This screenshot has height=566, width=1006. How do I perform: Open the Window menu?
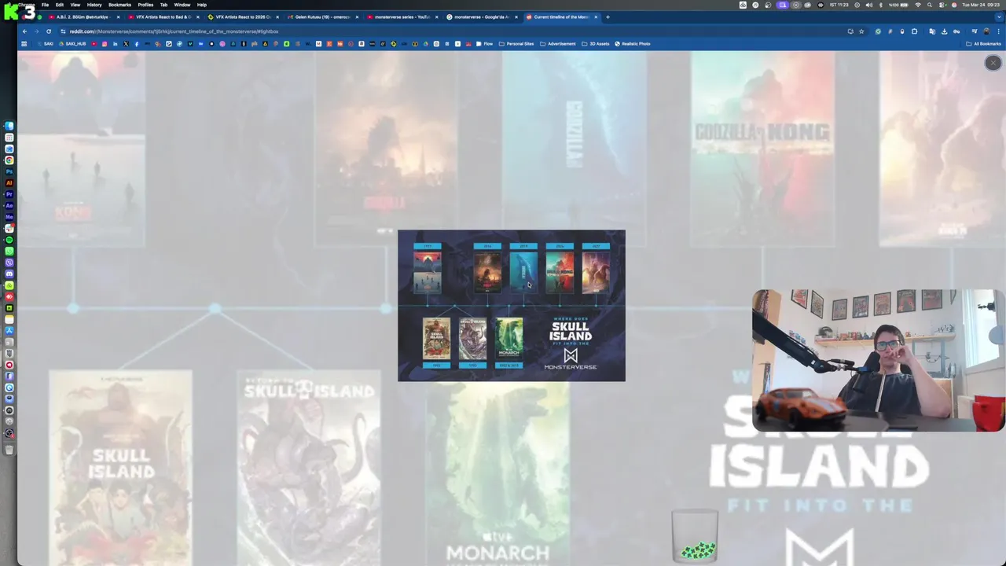click(182, 5)
